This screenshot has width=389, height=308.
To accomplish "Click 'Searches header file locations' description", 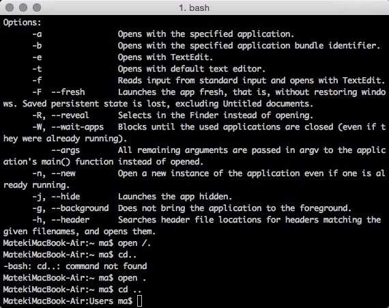I will pyautogui.click(x=249, y=220).
